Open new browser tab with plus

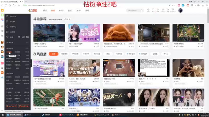tap(26, 2)
